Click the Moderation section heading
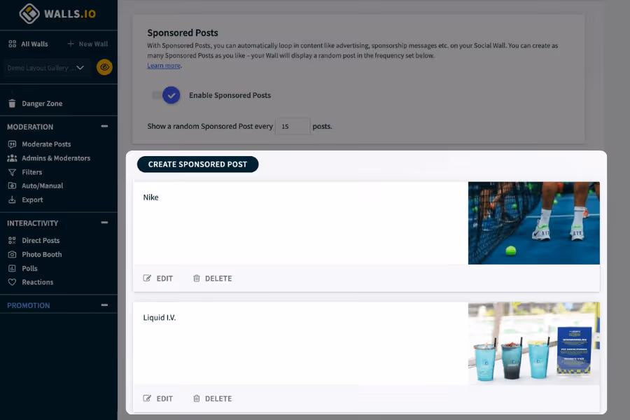630x420 pixels. point(30,127)
